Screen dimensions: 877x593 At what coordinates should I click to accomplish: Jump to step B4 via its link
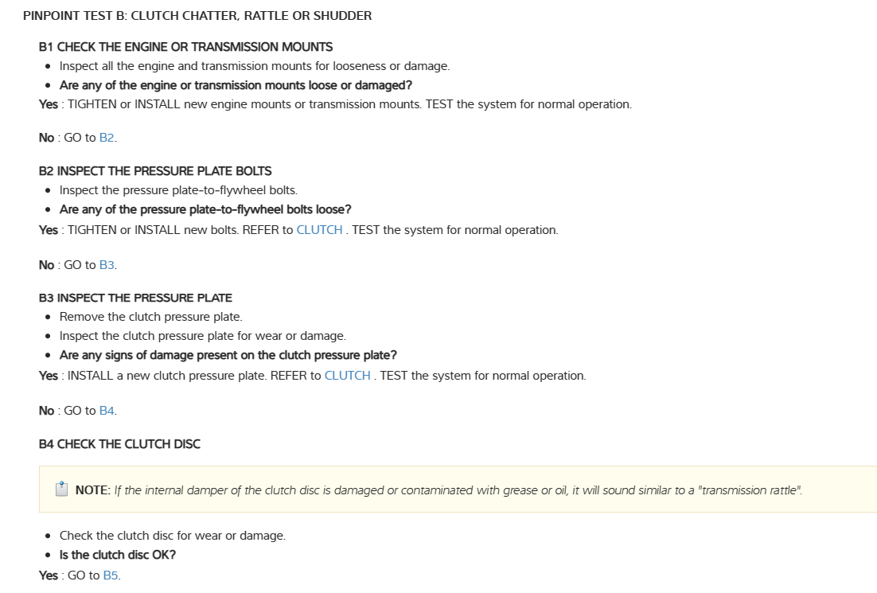[x=107, y=411]
